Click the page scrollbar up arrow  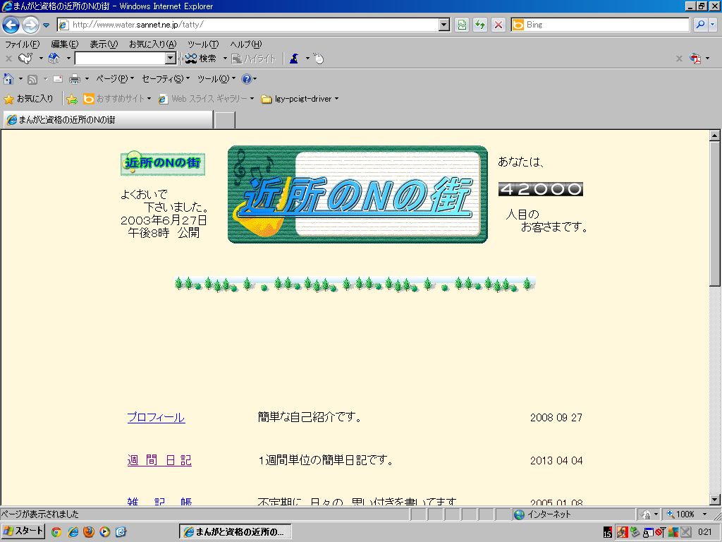click(714, 135)
